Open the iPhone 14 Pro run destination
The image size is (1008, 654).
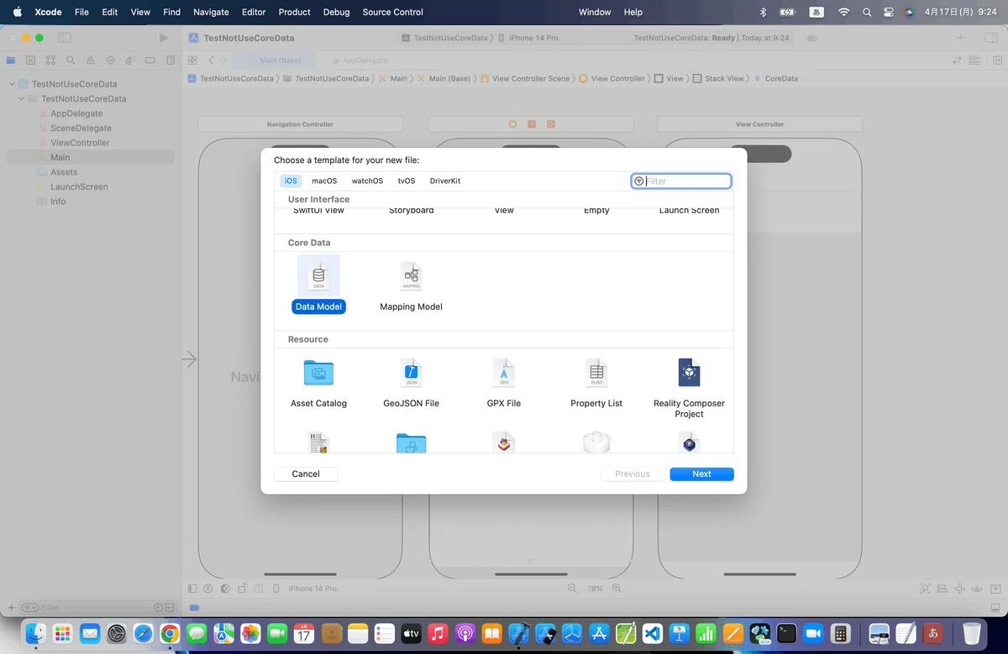click(x=528, y=38)
